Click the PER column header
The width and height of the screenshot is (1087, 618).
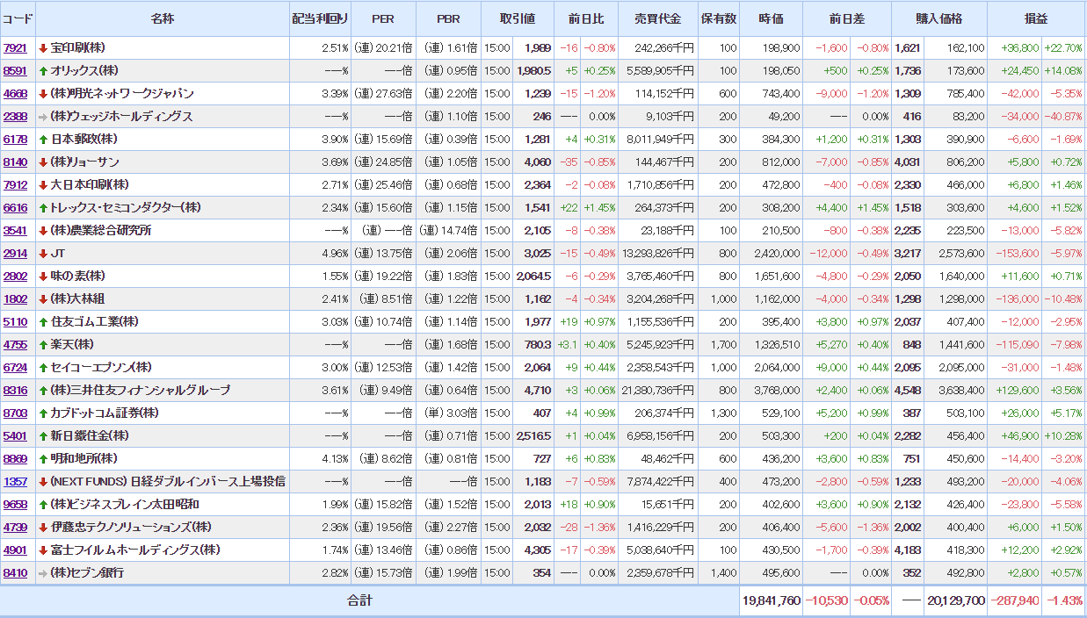pos(383,18)
